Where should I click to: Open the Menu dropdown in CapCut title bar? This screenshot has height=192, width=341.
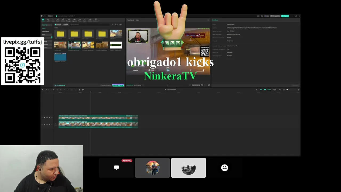[x=50, y=16]
